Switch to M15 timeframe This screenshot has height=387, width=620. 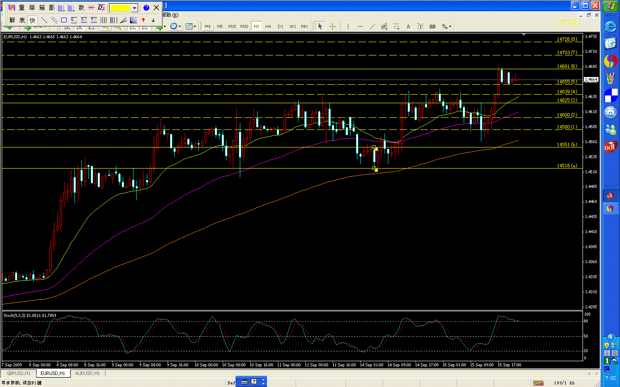click(x=232, y=27)
